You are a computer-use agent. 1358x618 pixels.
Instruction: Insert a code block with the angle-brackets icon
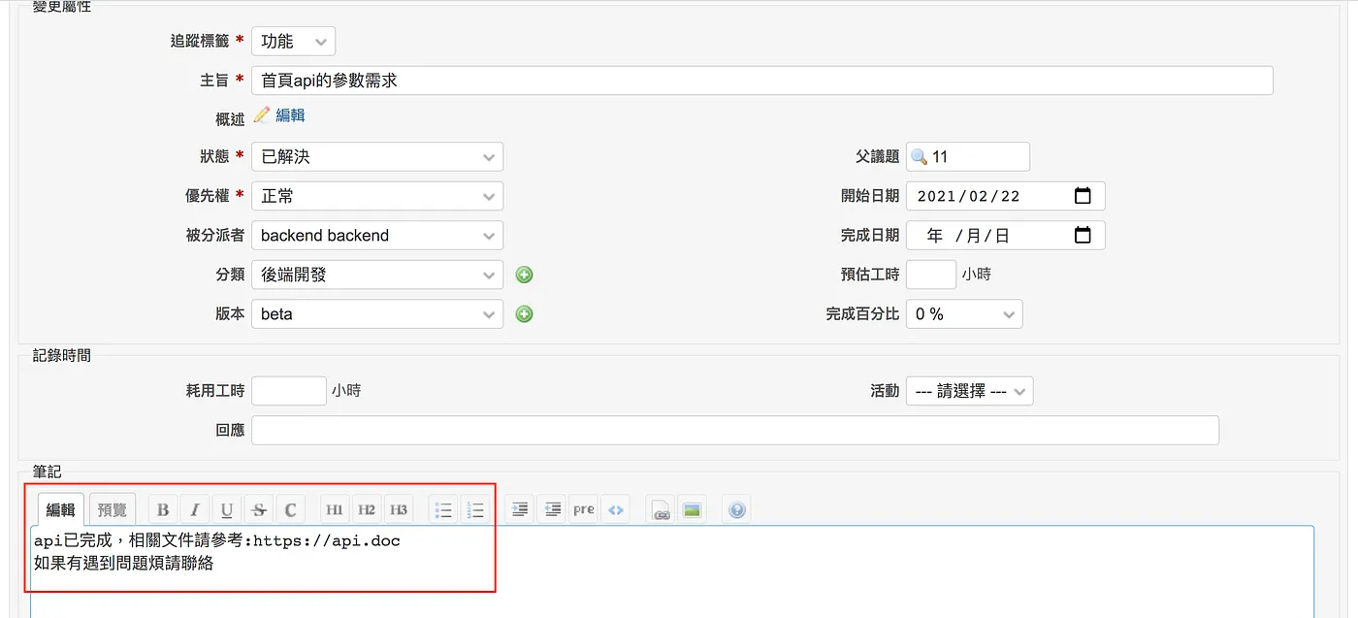[615, 509]
